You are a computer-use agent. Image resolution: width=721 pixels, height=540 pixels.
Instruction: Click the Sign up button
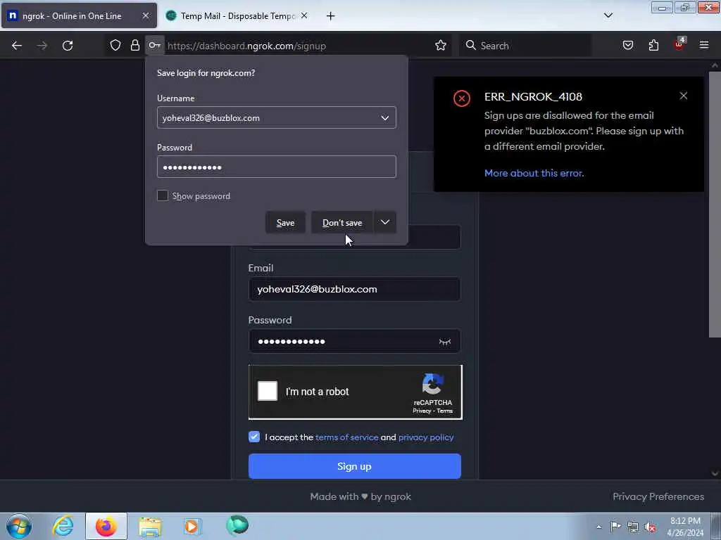355,466
